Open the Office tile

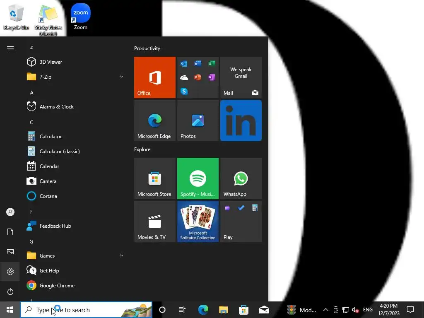[155, 77]
